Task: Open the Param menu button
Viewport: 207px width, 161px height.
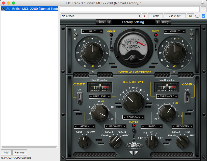Action: [156, 16]
